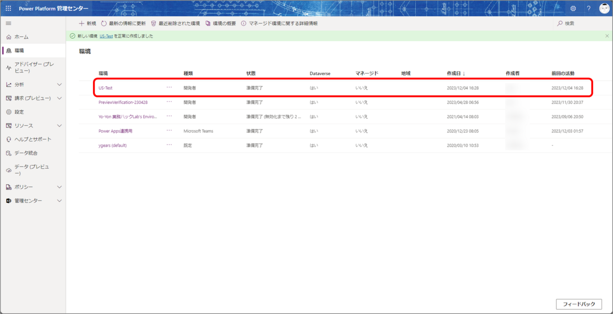
Task: Open the US-Test environment in list
Action: click(105, 88)
